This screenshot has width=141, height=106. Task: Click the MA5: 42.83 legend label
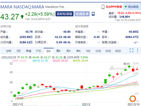tap(19, 61)
